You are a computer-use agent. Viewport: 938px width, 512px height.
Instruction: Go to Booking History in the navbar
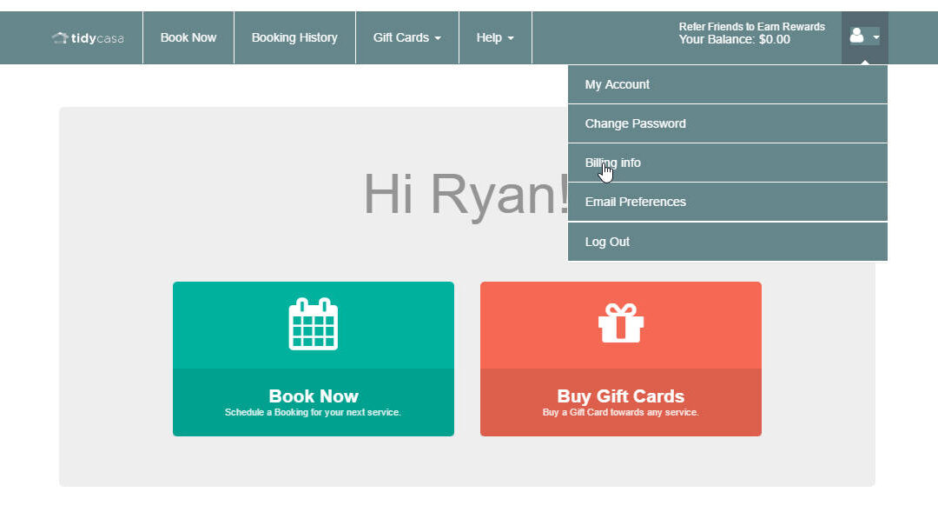click(294, 37)
